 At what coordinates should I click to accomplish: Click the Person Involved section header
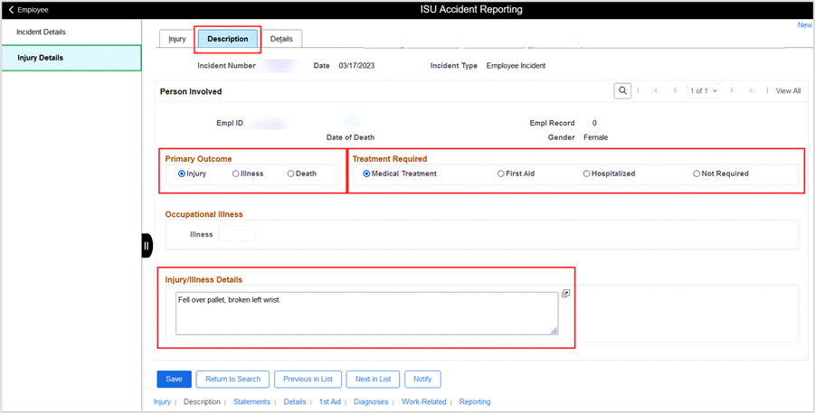click(x=191, y=92)
